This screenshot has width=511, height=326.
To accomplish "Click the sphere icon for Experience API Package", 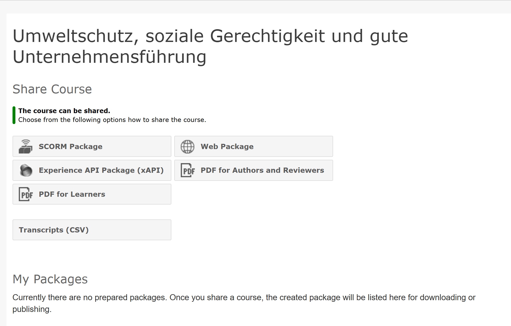I will click(26, 170).
